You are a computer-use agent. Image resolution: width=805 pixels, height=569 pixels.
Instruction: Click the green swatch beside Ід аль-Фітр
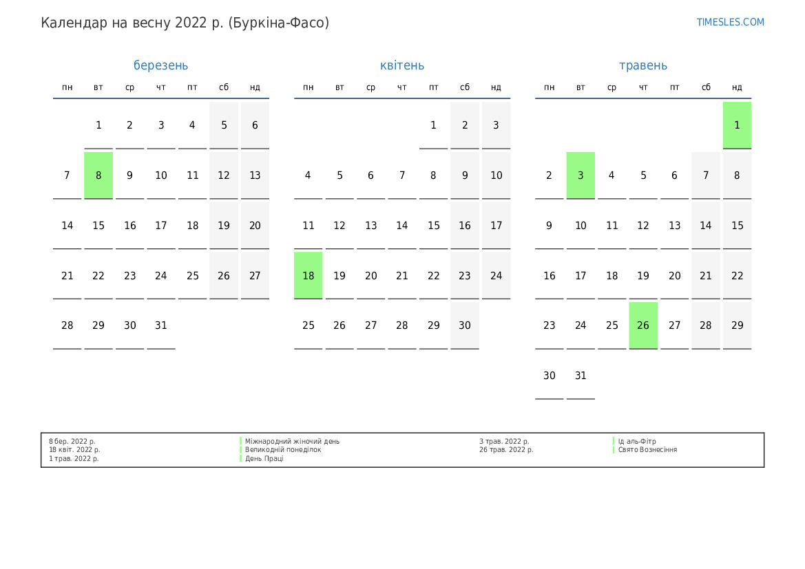614,442
